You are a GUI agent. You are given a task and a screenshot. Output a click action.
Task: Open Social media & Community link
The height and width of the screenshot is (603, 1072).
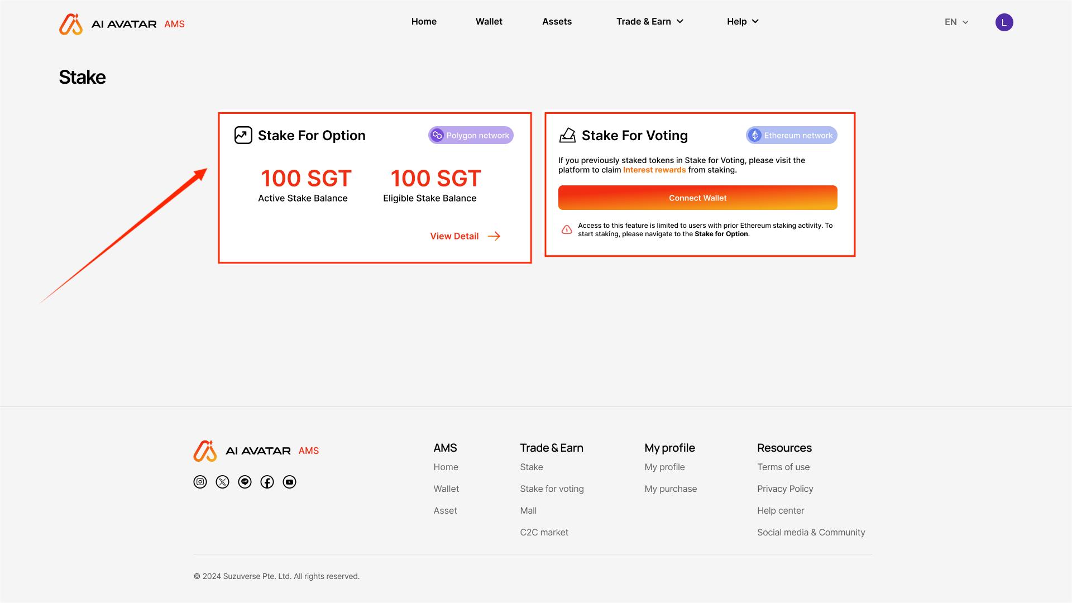tap(811, 532)
